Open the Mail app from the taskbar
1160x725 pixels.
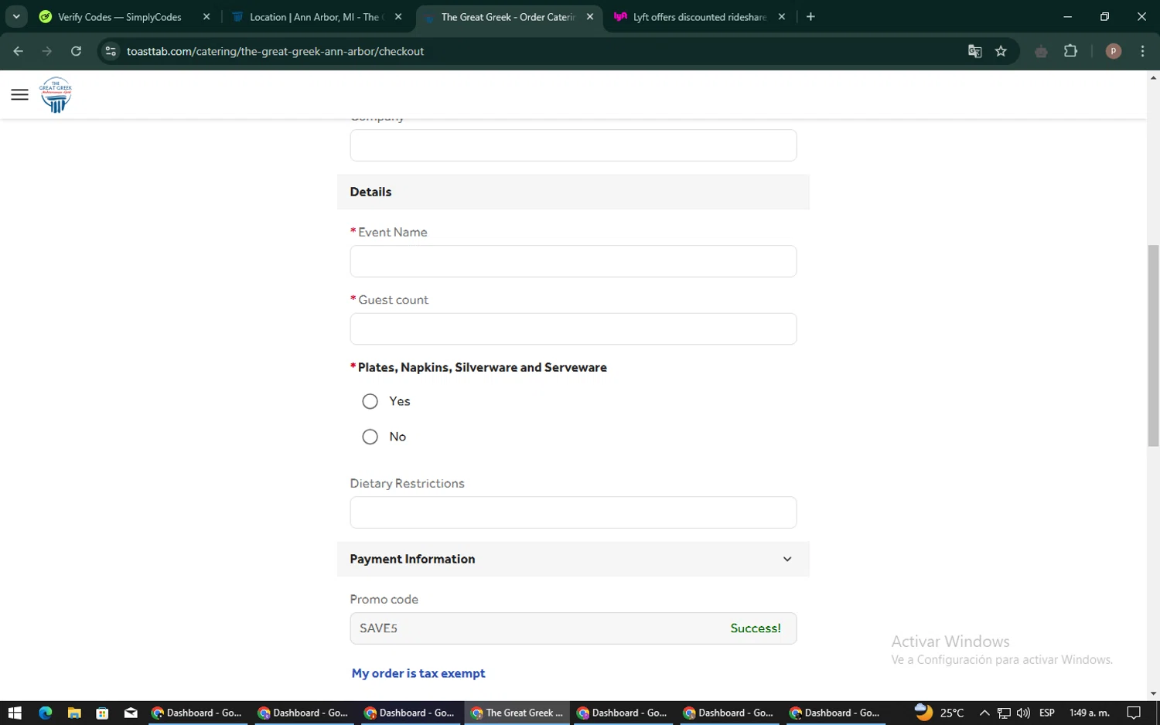131,713
